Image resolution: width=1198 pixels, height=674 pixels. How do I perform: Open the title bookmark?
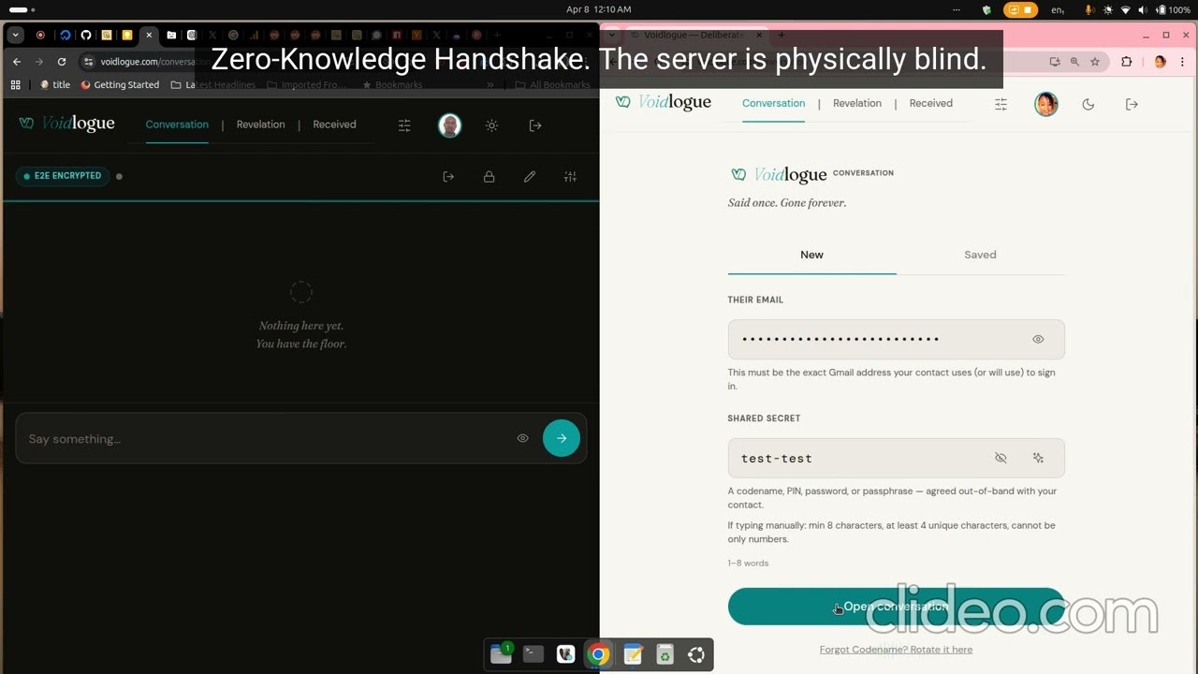pyautogui.click(x=54, y=84)
